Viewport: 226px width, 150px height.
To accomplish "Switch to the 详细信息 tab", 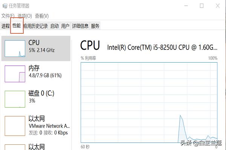I will (80, 26).
